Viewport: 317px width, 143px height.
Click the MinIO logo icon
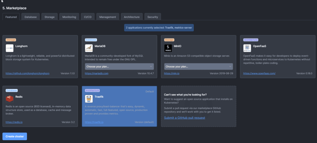[168, 48]
